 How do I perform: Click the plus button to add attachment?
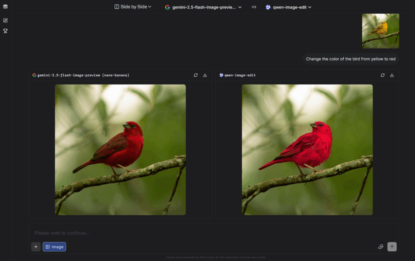tap(36, 247)
